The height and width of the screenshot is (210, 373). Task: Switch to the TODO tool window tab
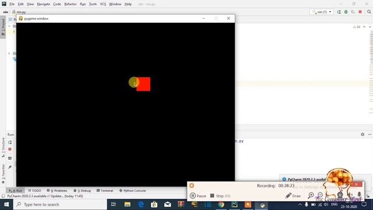[x=34, y=191]
